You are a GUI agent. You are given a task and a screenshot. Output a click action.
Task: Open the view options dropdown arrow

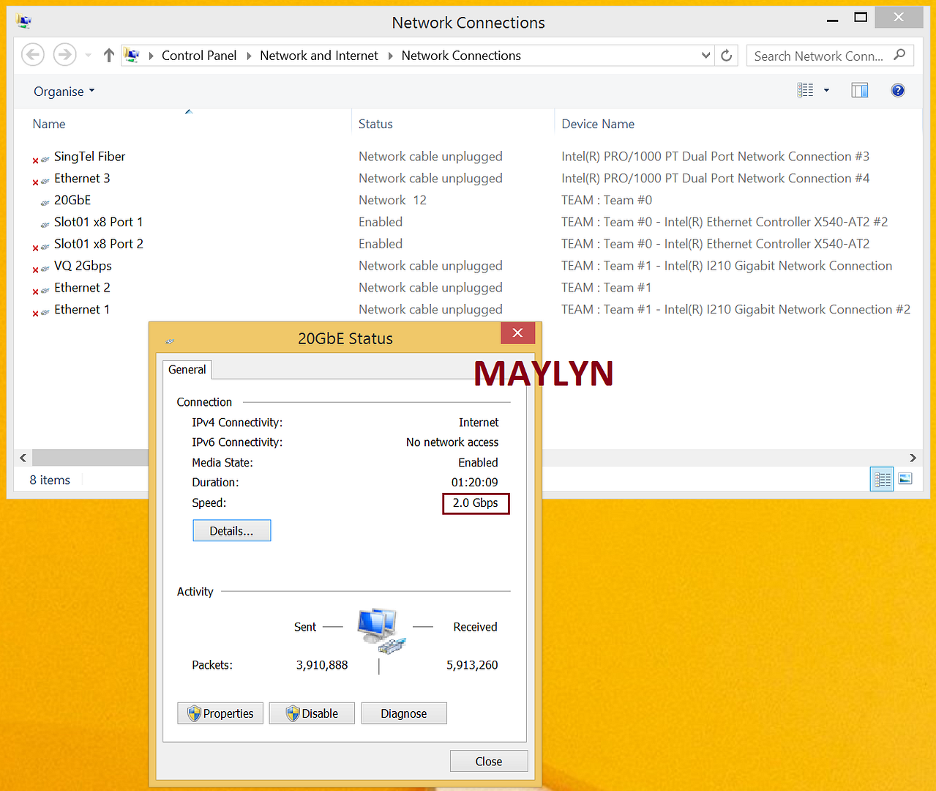(826, 91)
